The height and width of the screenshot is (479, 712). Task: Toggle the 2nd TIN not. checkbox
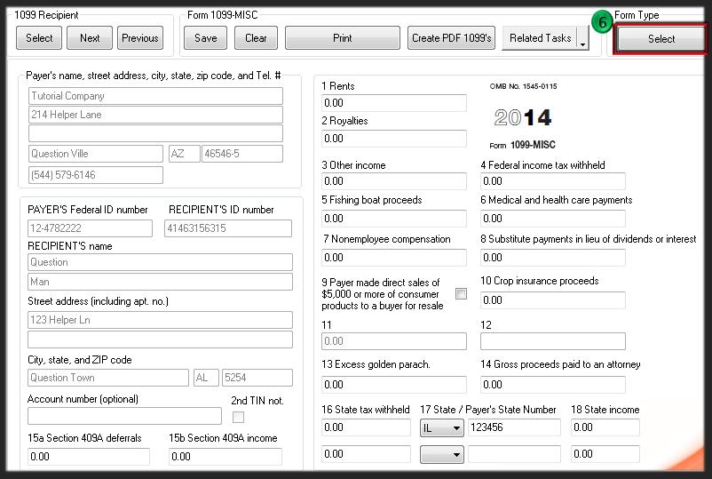[238, 417]
